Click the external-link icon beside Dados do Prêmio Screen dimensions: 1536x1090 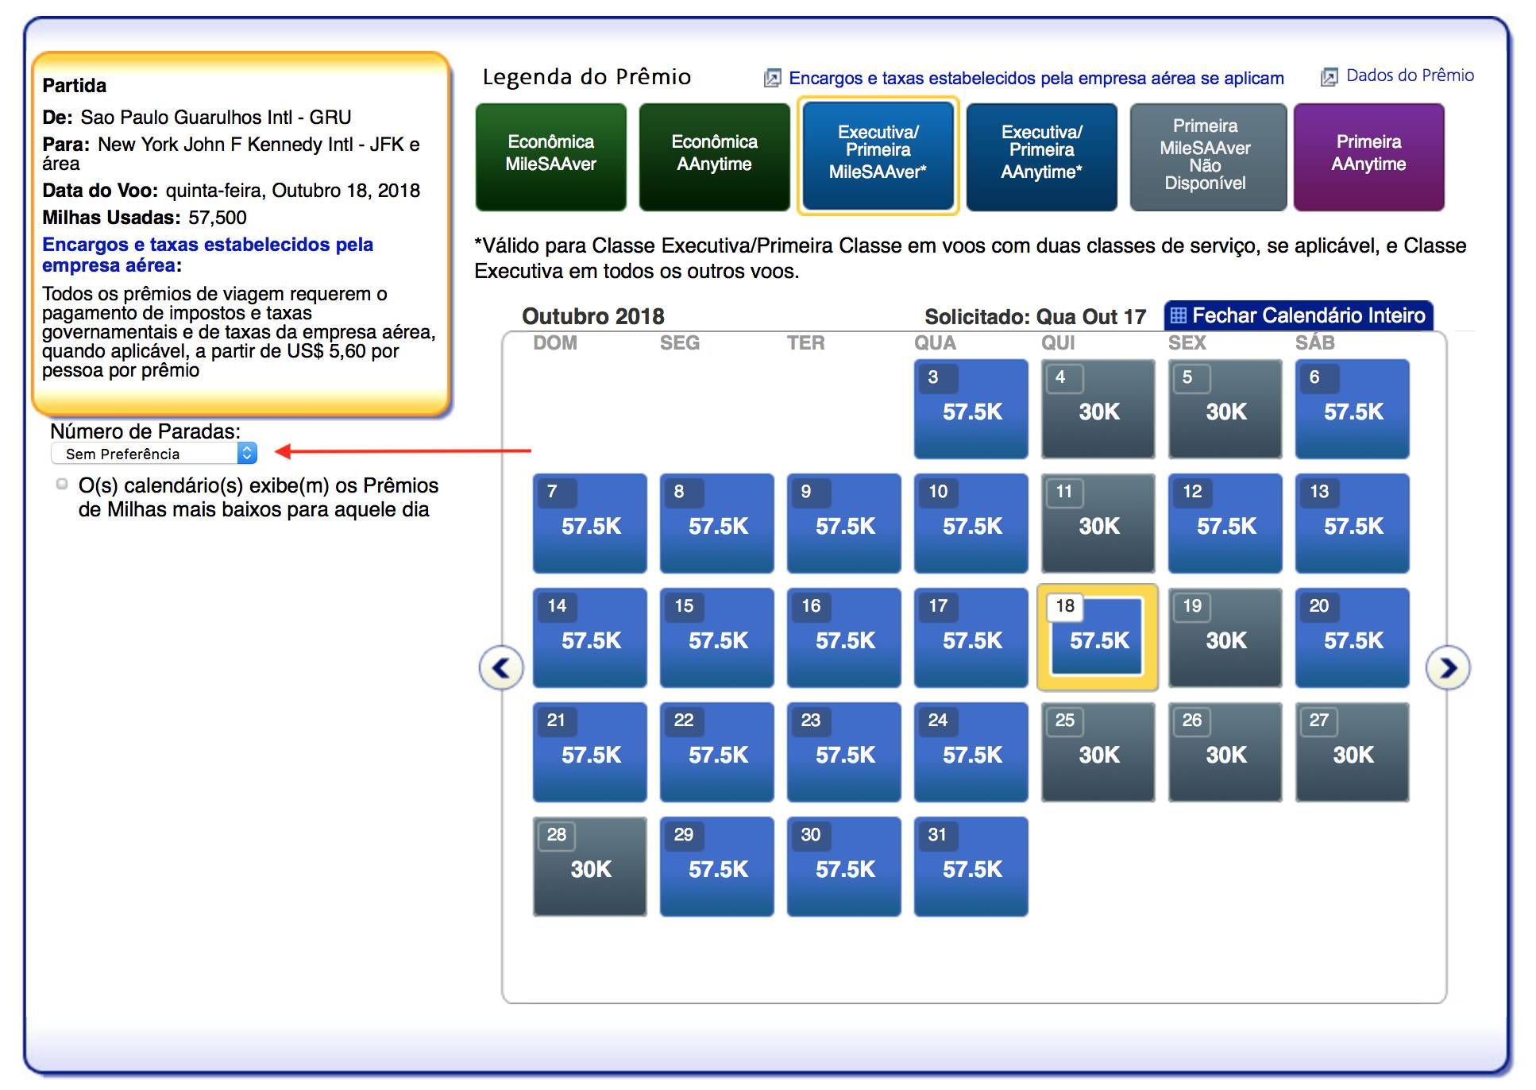coord(1329,77)
